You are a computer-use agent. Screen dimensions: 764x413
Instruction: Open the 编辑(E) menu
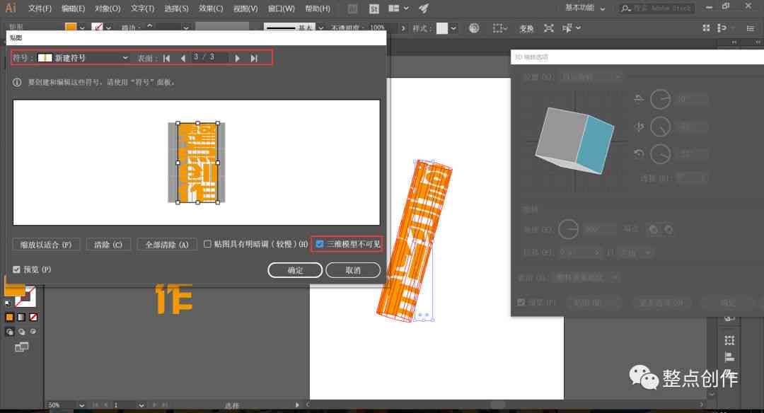pos(73,8)
